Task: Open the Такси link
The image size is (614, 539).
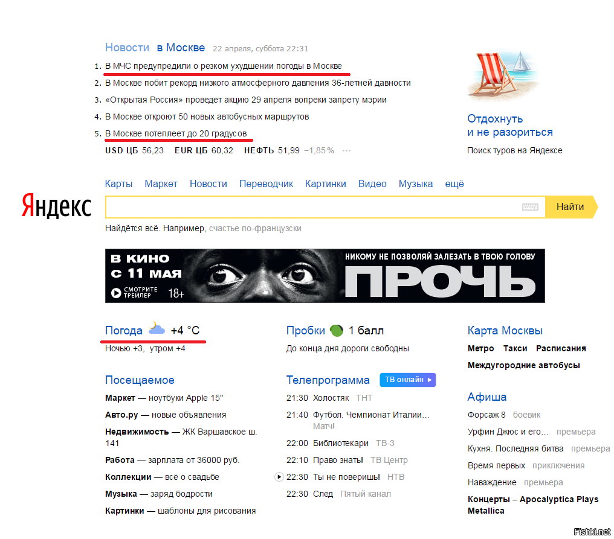Action: (515, 348)
